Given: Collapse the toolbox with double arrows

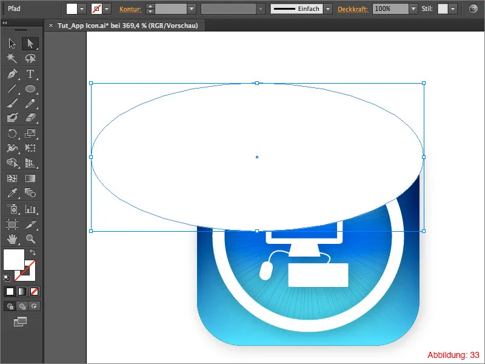Looking at the screenshot, I should point(5,22).
